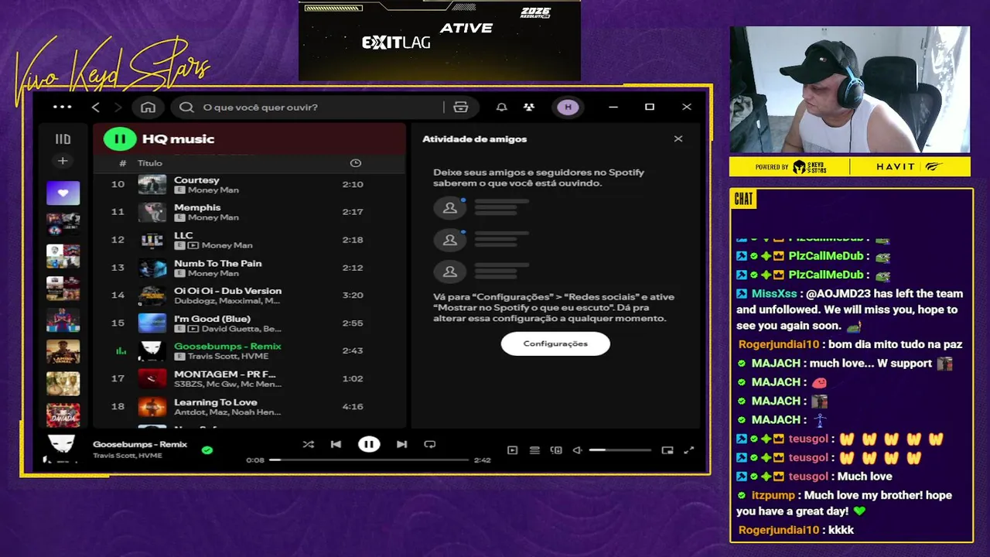Click chat message from itzpump
990x557 pixels.
click(845, 503)
